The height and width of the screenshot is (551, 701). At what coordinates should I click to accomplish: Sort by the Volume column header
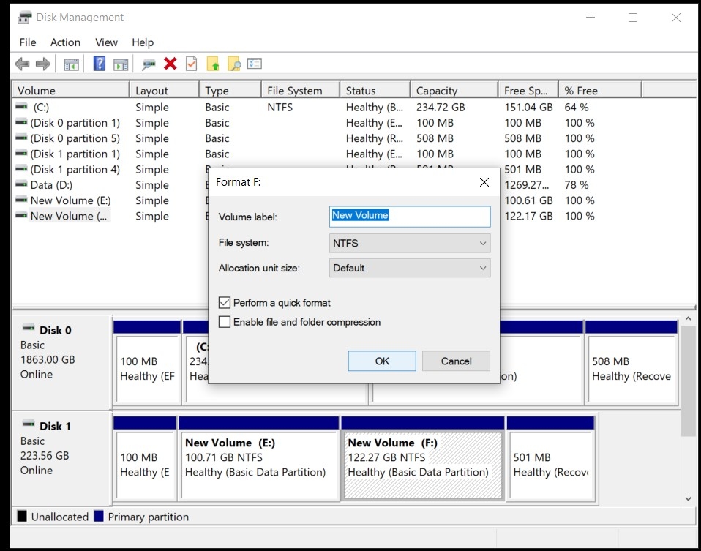pos(71,90)
